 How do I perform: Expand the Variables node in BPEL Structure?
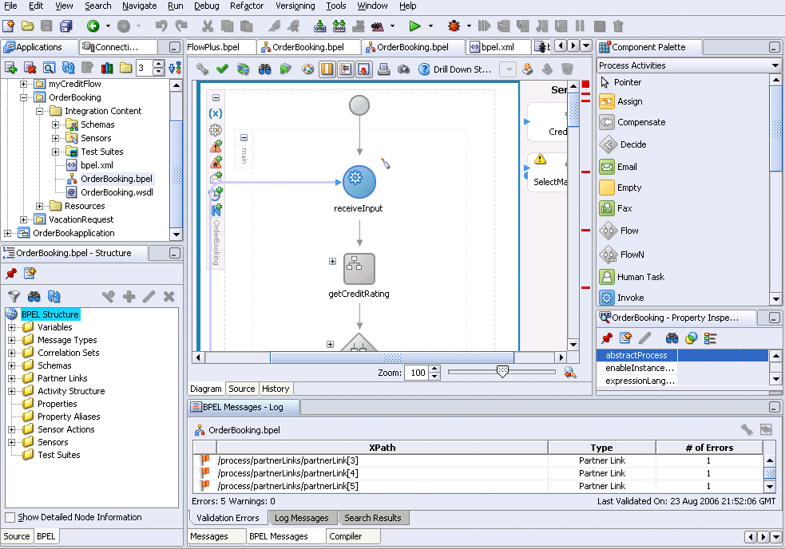11,327
